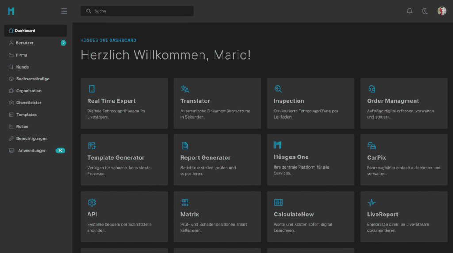This screenshot has width=453, height=253.
Task: Open the LiveReport card title
Action: pos(383,215)
